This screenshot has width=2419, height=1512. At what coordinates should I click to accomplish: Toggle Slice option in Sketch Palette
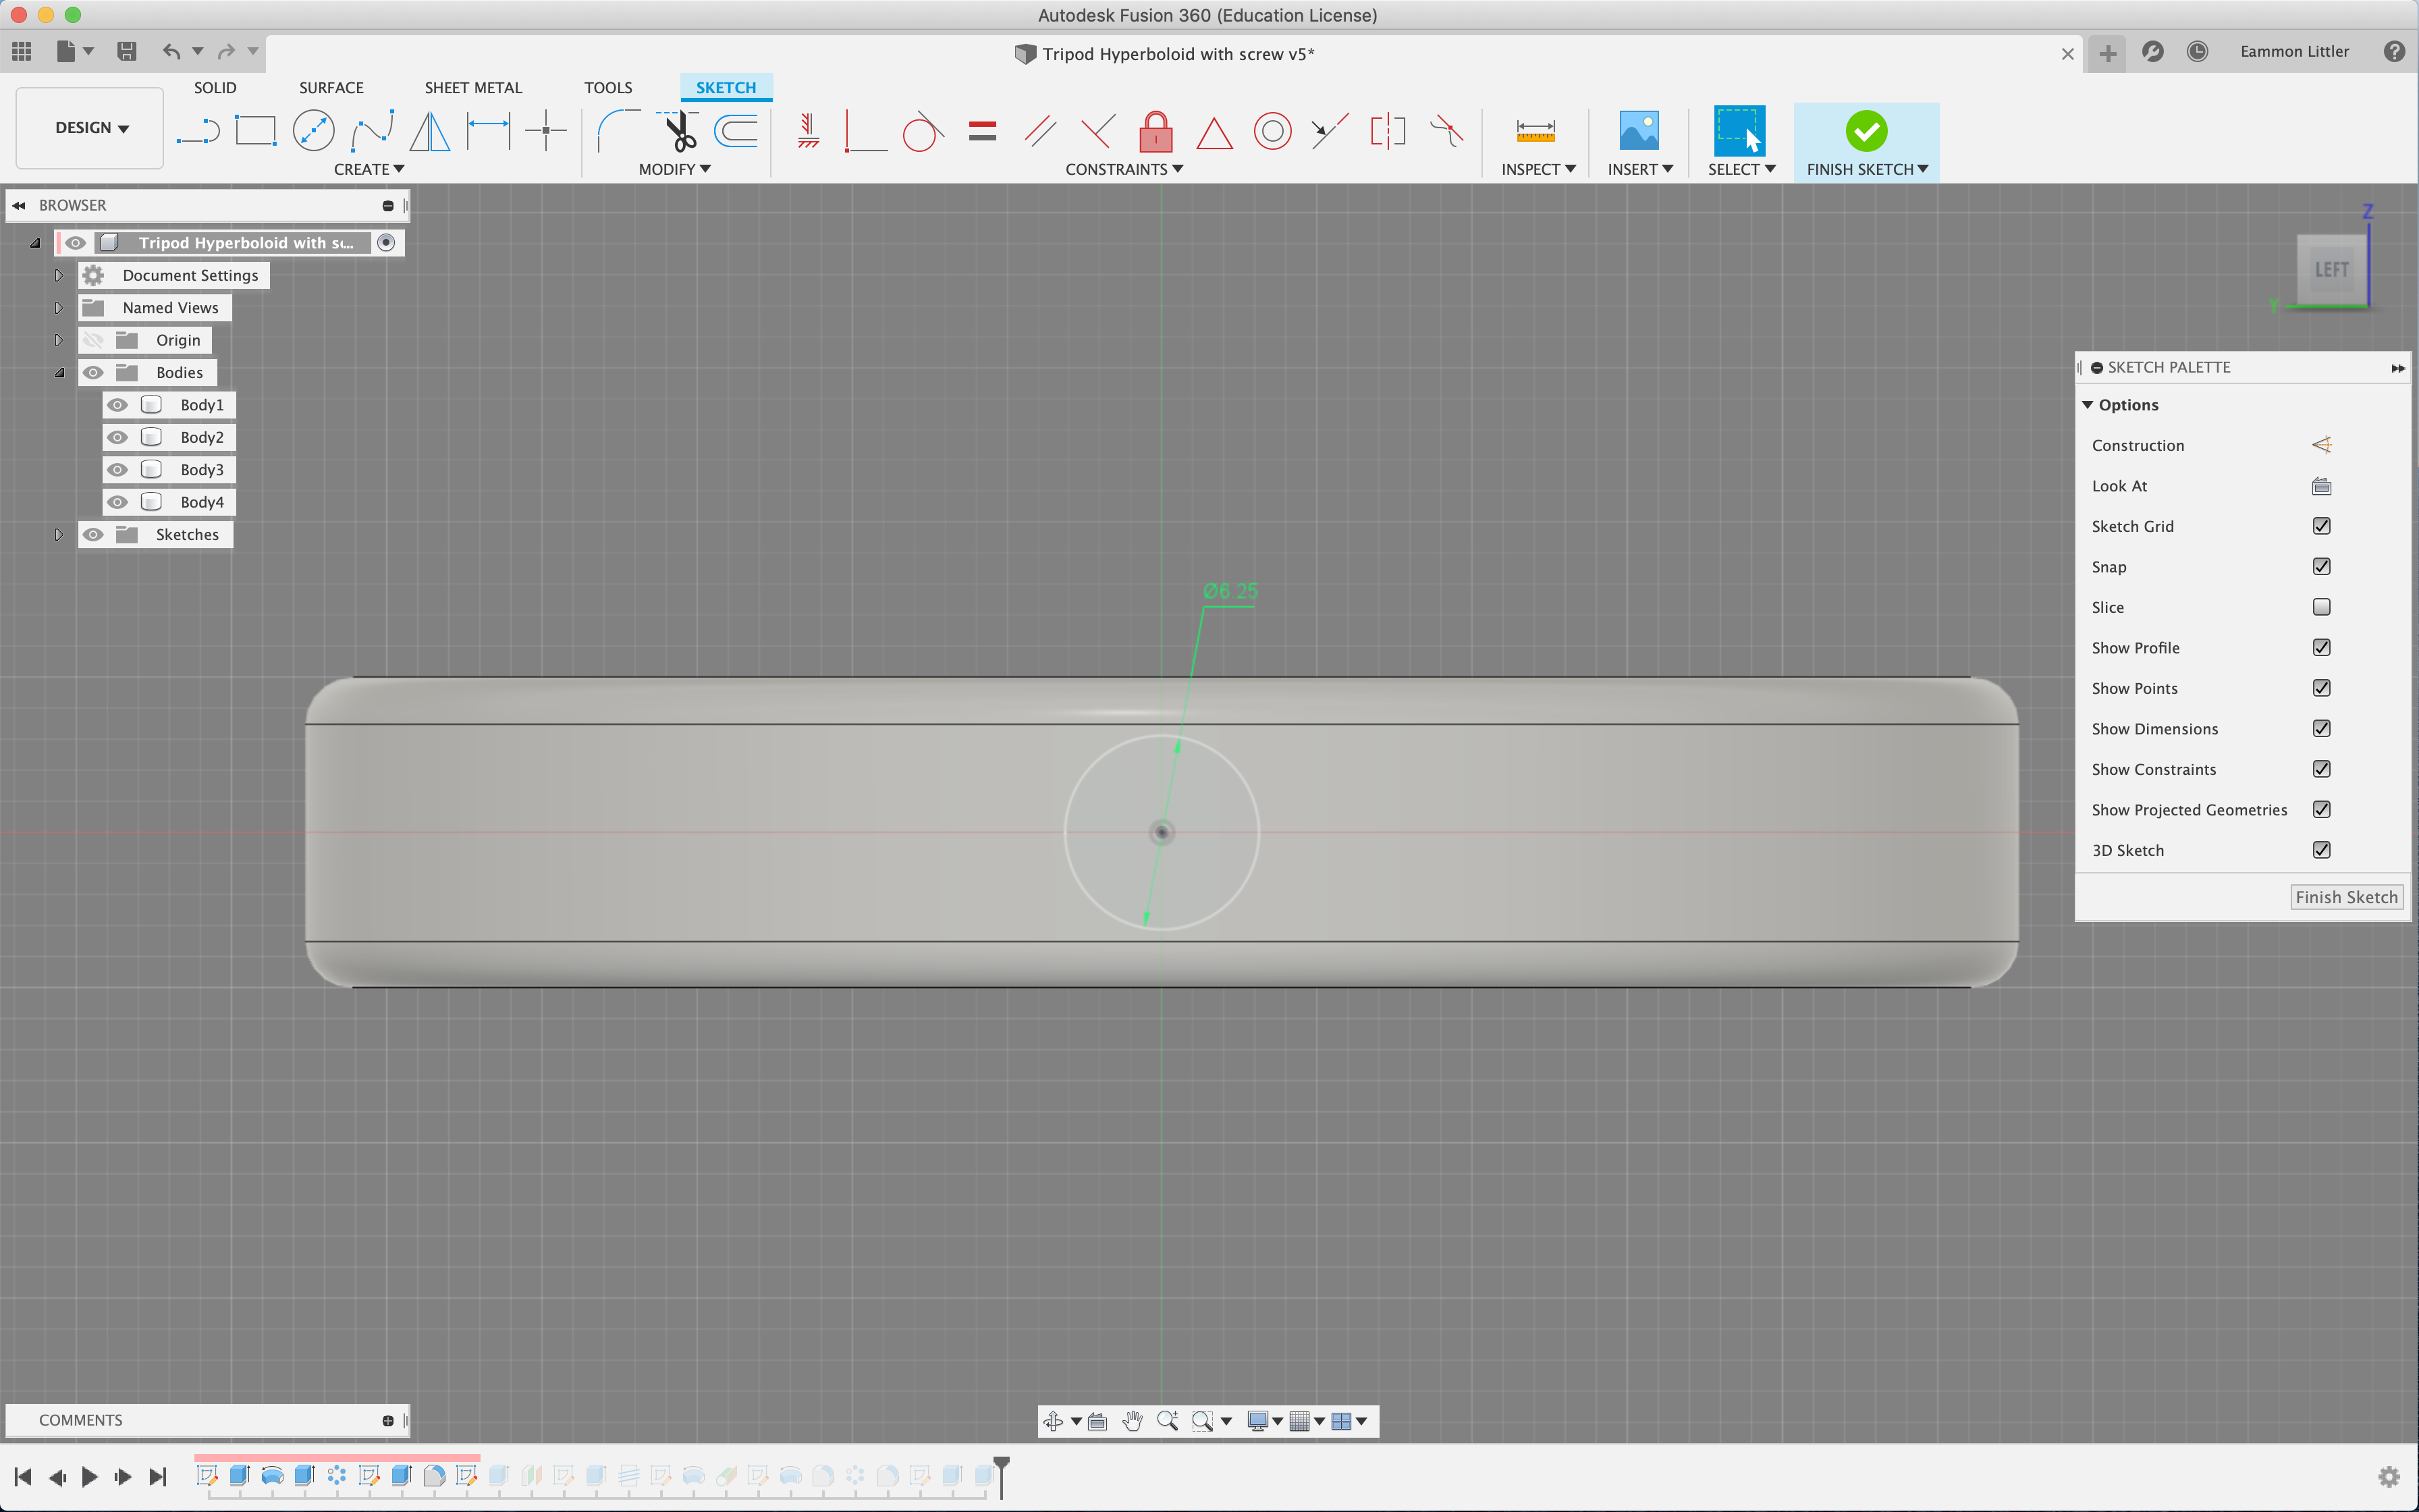coord(2322,606)
